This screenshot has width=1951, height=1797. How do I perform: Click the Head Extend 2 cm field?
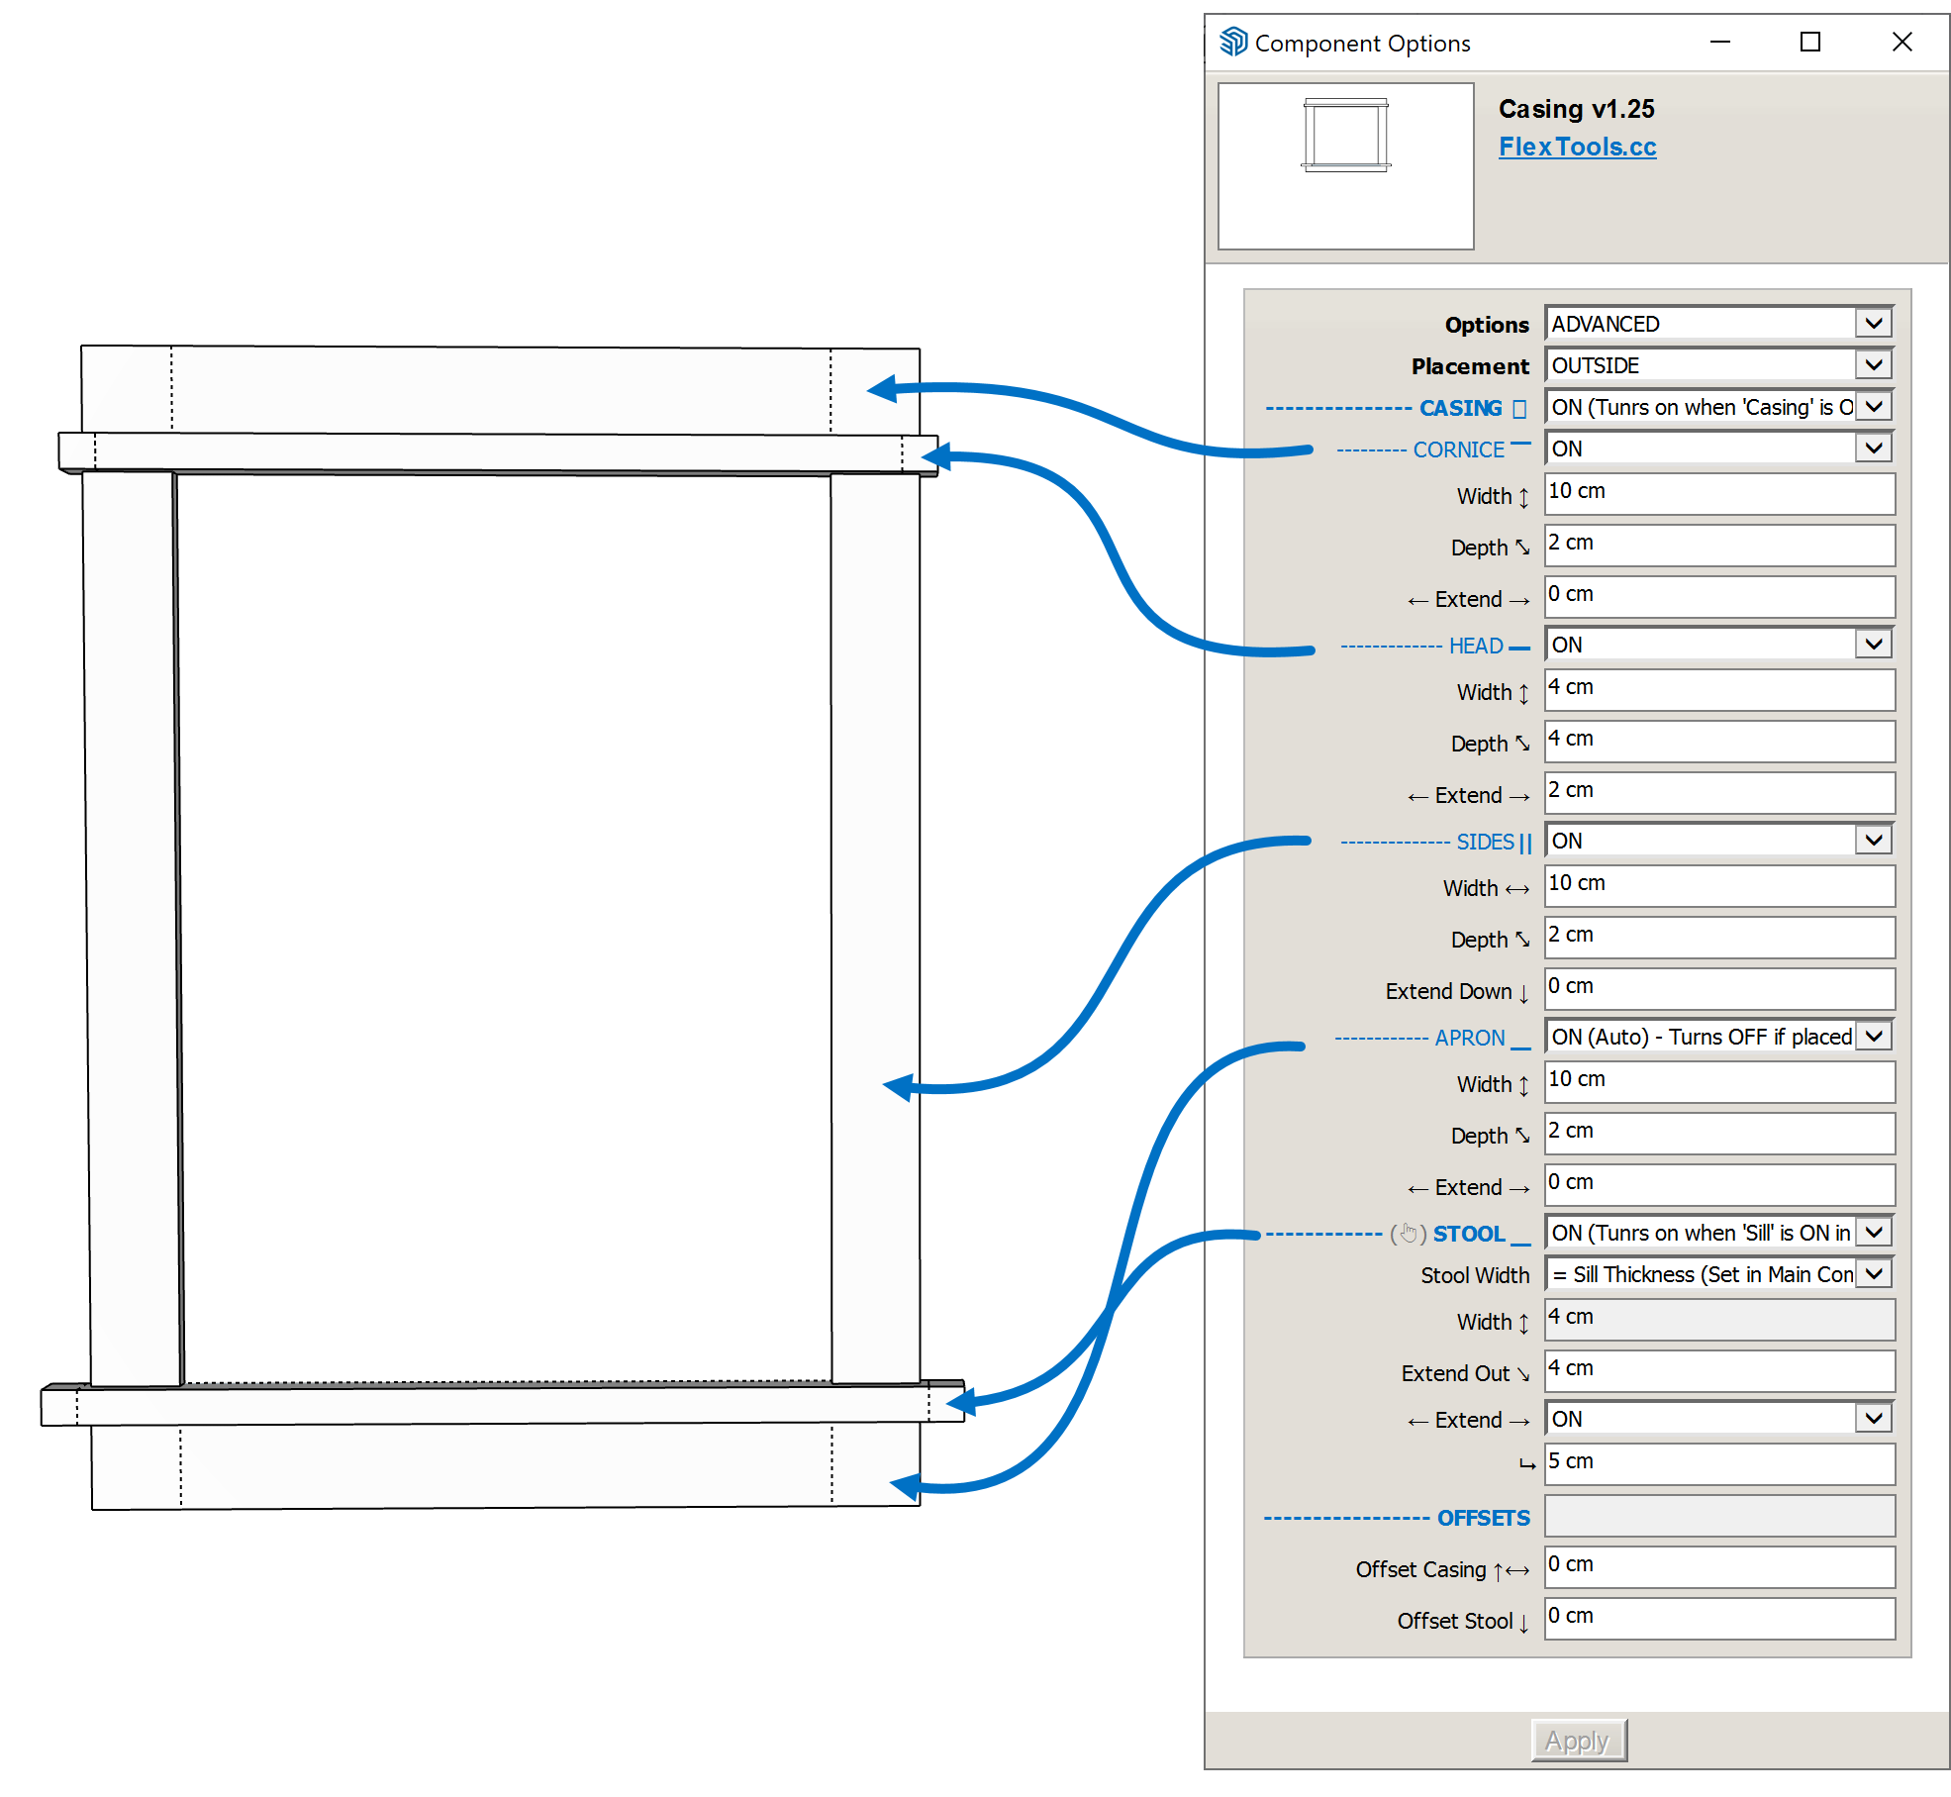point(1718,792)
